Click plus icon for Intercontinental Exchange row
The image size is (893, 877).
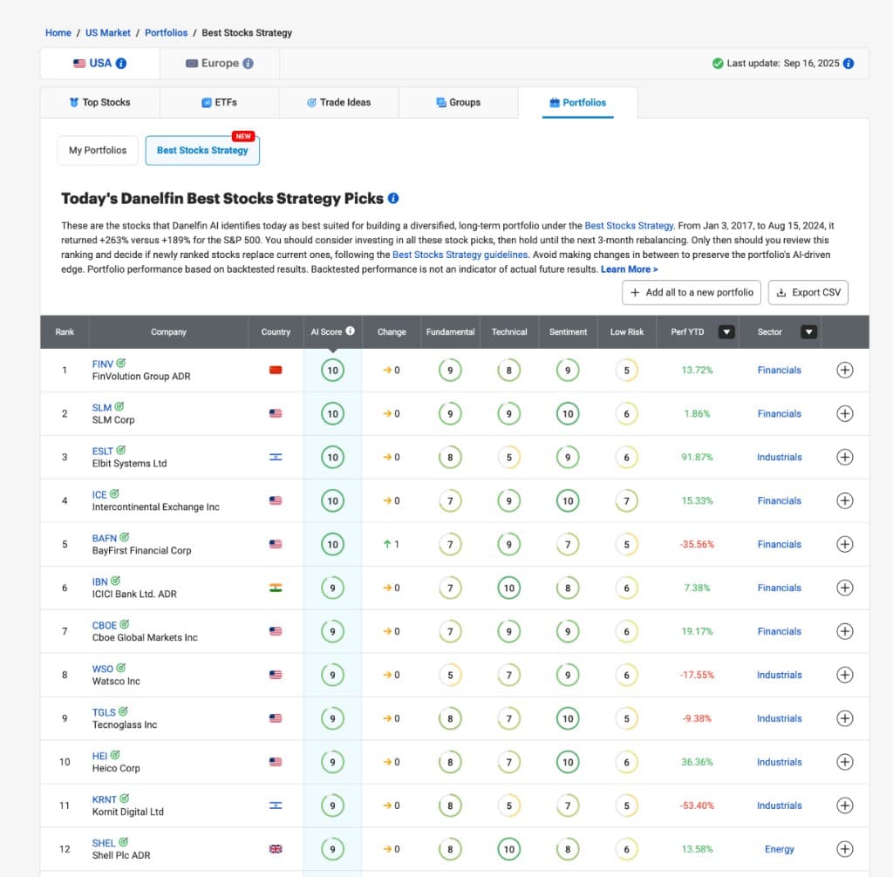click(x=844, y=500)
